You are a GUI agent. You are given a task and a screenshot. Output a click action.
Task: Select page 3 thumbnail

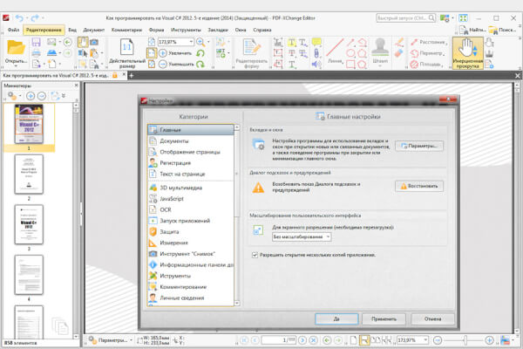[29, 224]
